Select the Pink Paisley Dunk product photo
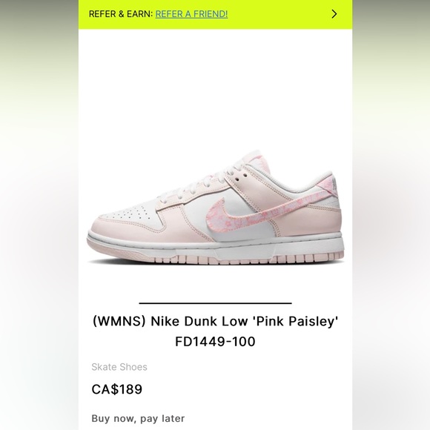The image size is (430, 430). point(216,208)
